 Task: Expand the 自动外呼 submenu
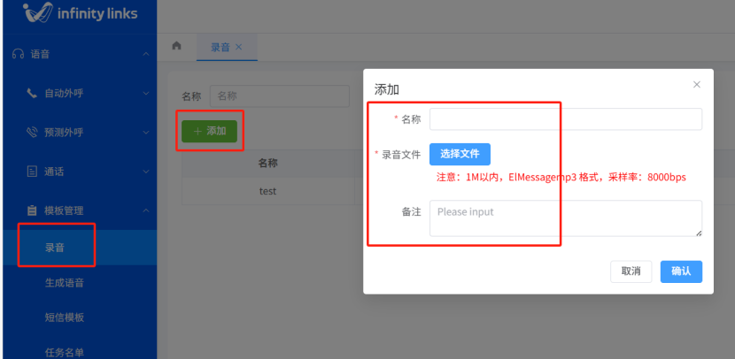145,94
